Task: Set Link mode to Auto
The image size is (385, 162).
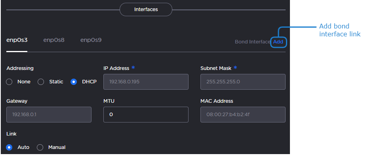Action: click(x=10, y=147)
